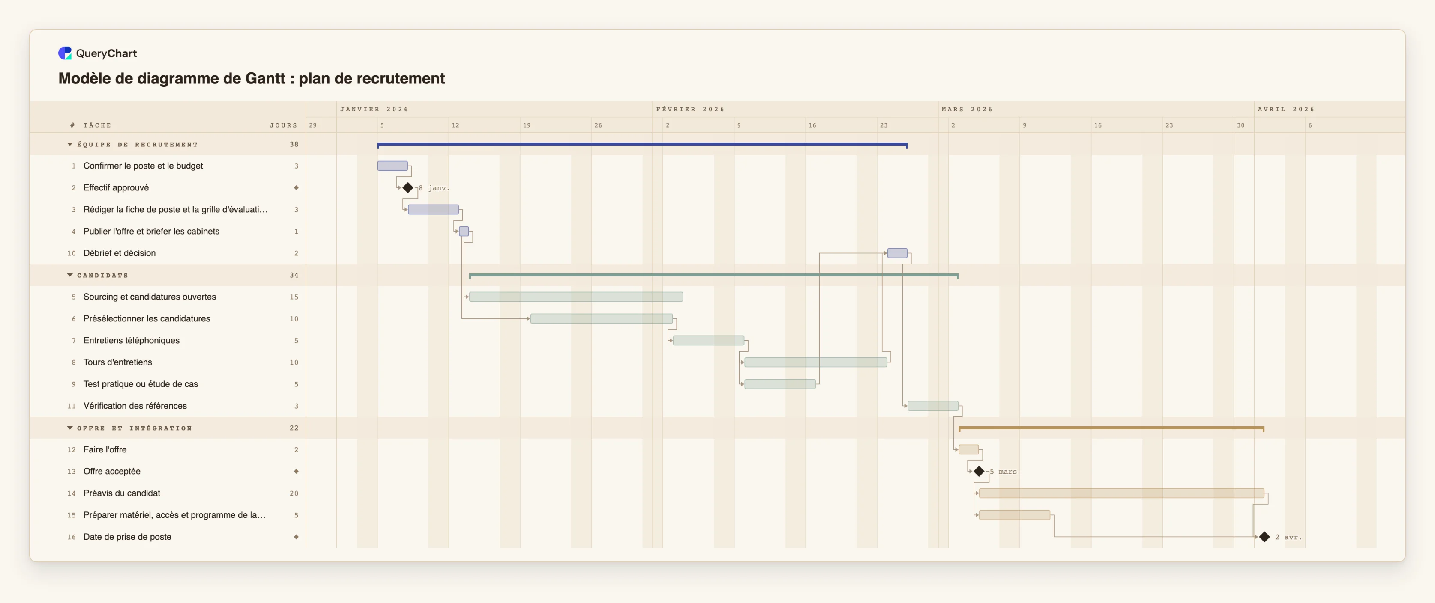Select the 2 avr. milestone diamond
The width and height of the screenshot is (1435, 603).
click(x=1264, y=537)
